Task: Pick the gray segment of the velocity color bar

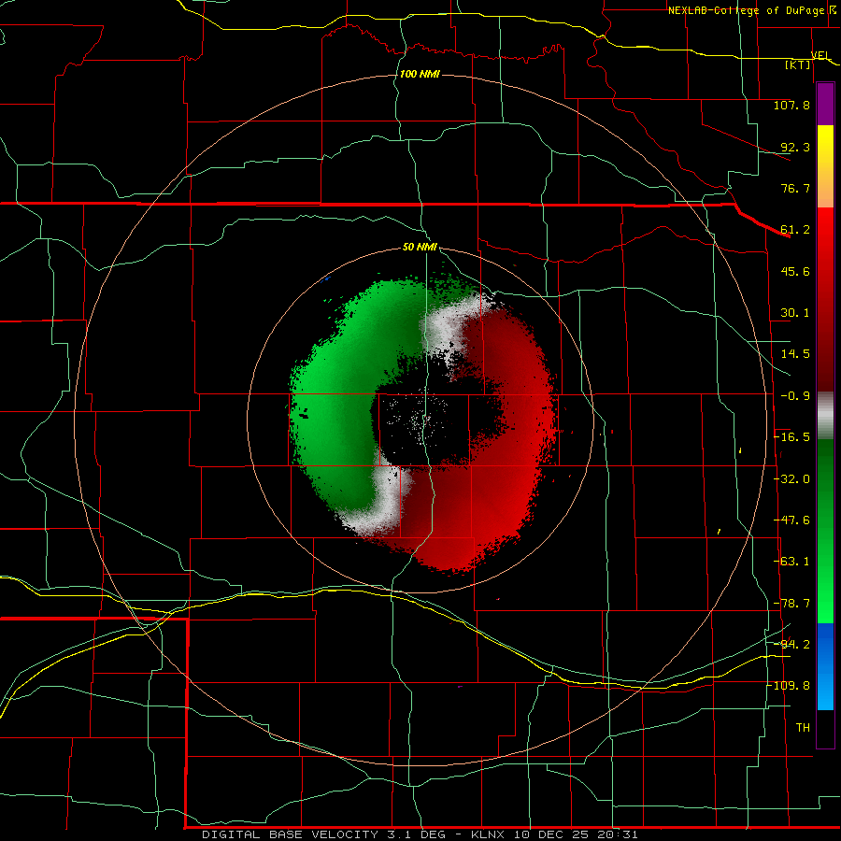Action: (x=825, y=416)
